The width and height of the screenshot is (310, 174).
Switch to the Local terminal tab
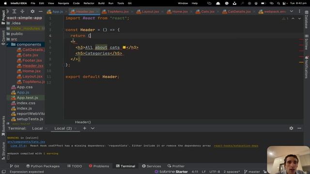point(37,129)
